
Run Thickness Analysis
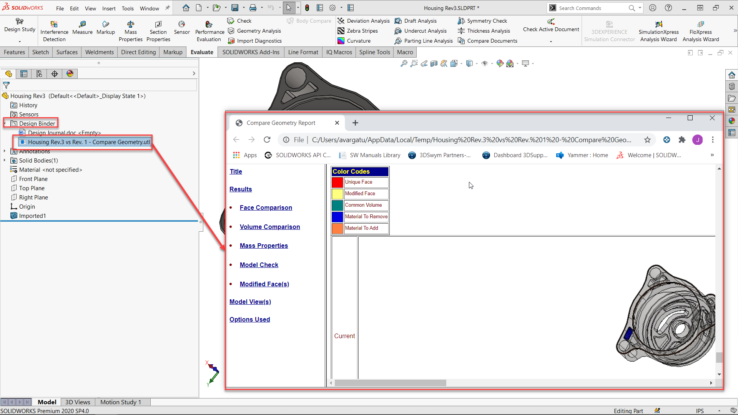coord(484,31)
